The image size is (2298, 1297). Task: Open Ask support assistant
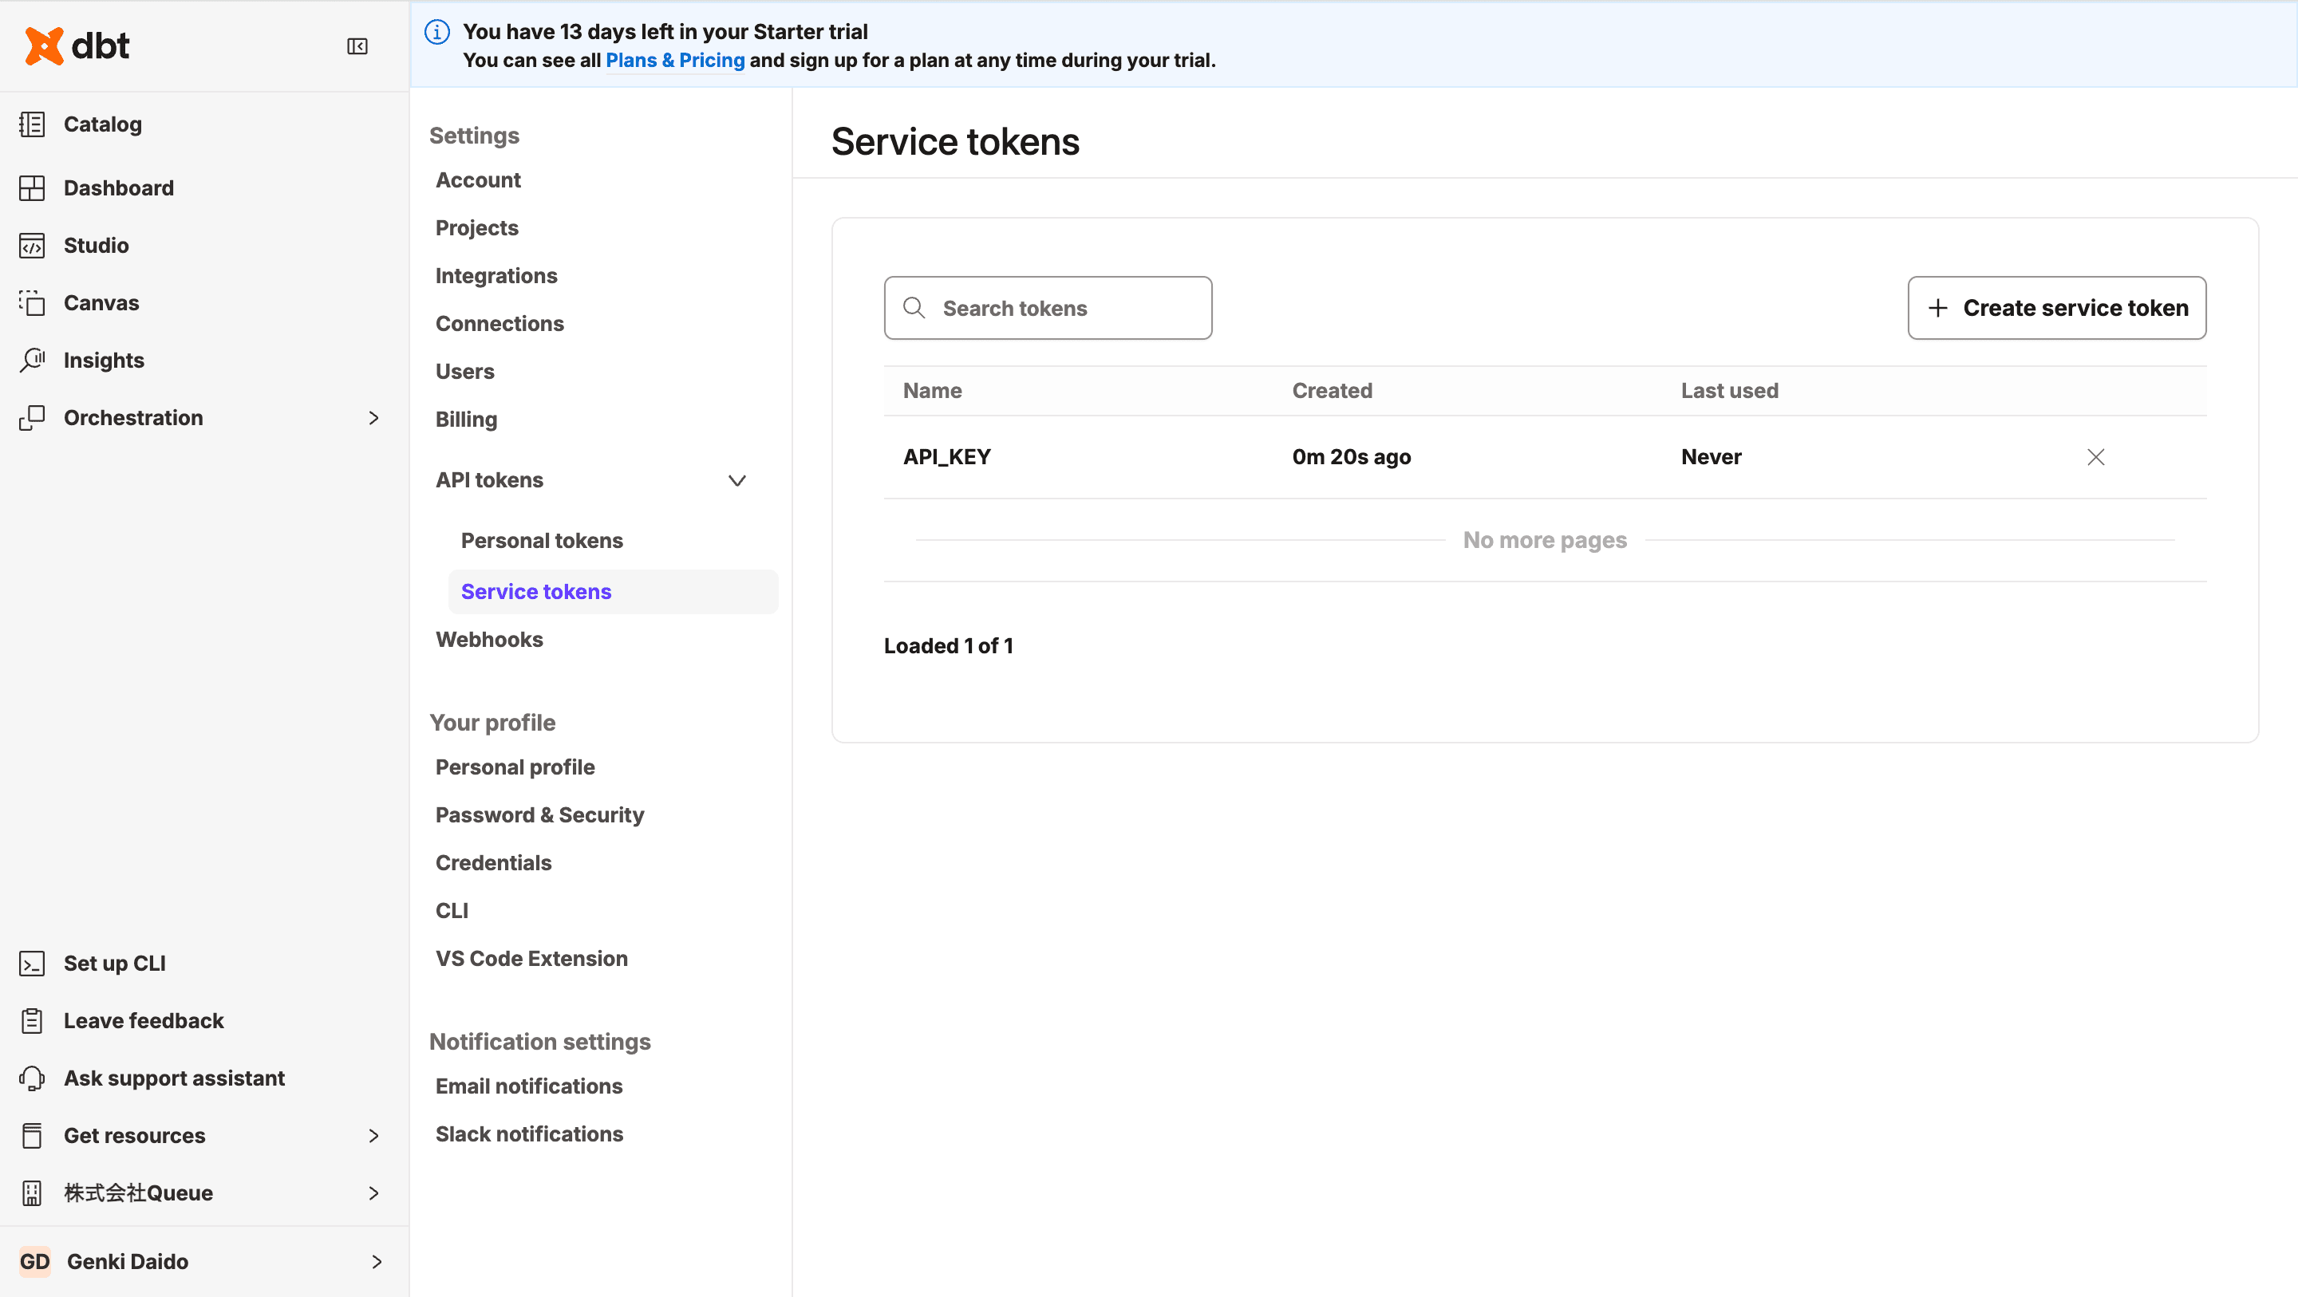pos(174,1078)
